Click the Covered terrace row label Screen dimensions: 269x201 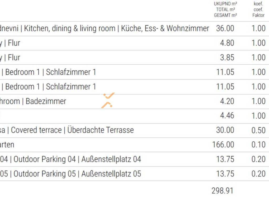point(36,130)
